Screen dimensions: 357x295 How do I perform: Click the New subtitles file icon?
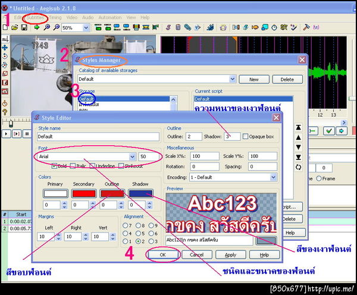(5, 27)
